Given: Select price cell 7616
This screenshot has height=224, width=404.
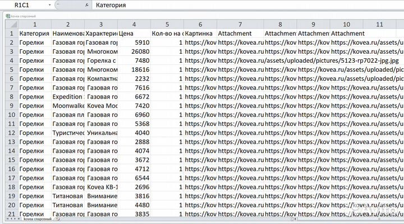Looking at the screenshot, I should click(134, 88).
